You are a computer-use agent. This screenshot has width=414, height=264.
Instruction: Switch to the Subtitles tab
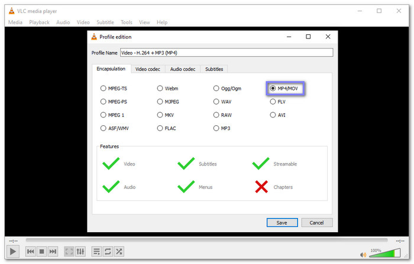(214, 69)
